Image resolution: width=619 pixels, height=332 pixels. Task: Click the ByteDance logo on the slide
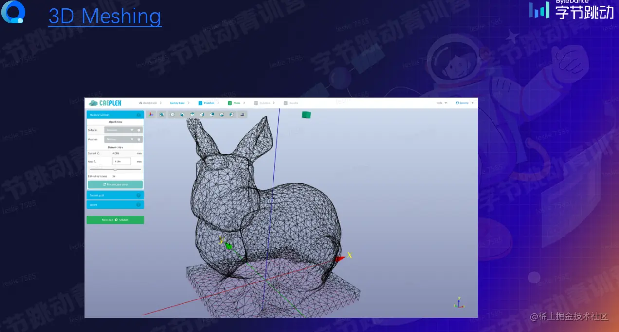pyautogui.click(x=572, y=10)
